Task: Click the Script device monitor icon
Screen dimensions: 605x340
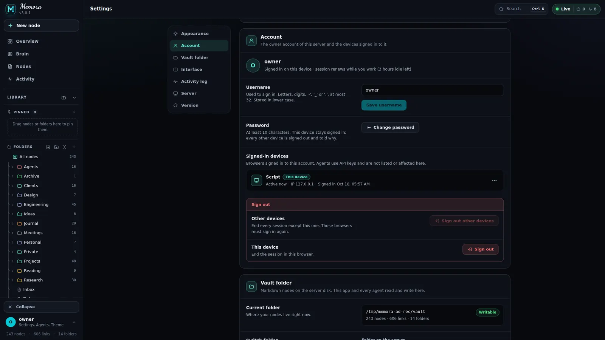Action: coord(256,181)
